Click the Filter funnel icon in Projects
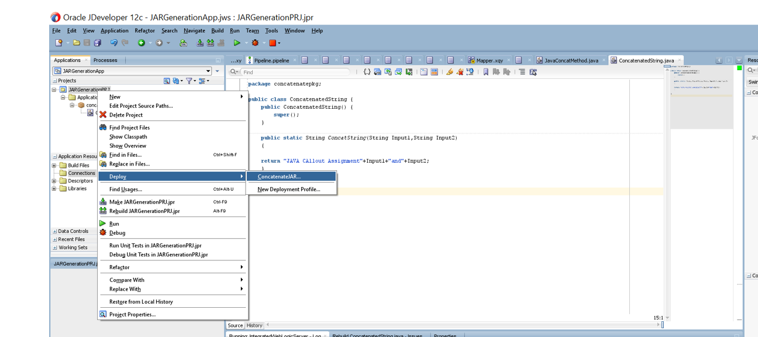 pos(189,81)
